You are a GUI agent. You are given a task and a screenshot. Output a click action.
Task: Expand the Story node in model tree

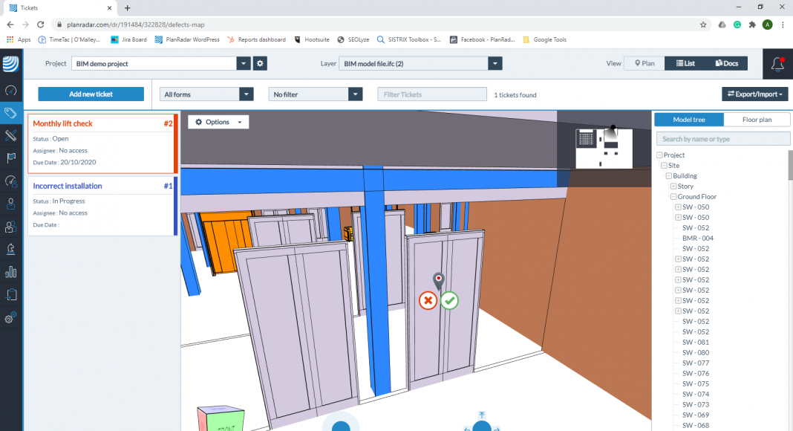[x=673, y=187]
